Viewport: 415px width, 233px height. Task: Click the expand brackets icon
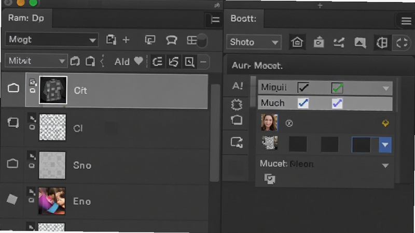click(402, 43)
